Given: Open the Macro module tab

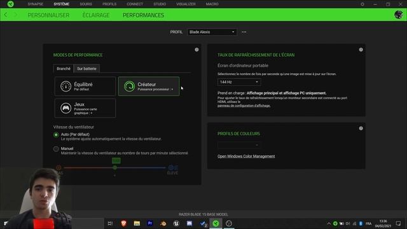Looking at the screenshot, I should point(212,4).
